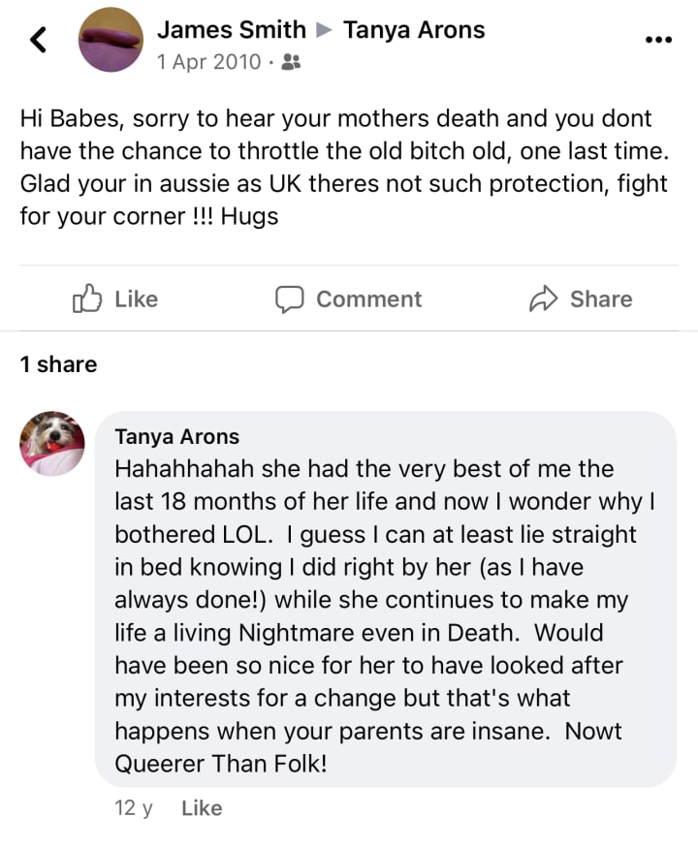Like Tanya Arons' comment
Viewport: 698px width, 848px height.
pos(202,807)
